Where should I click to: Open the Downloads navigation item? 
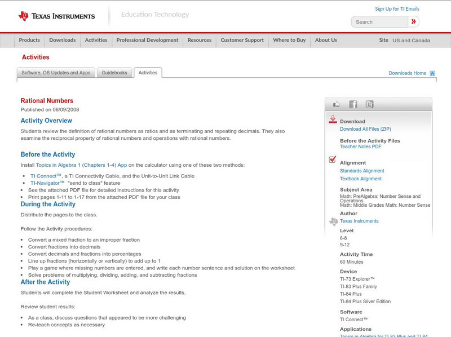tap(63, 40)
